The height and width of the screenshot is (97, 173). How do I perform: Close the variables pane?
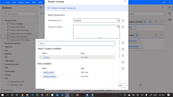click(162, 8)
